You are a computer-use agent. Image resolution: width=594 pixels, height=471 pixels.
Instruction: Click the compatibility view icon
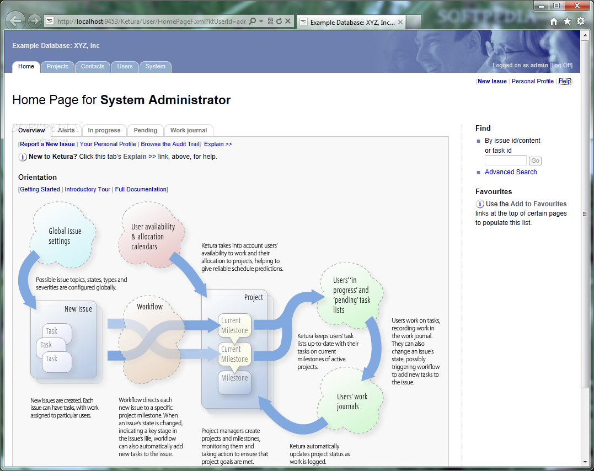coord(270,21)
